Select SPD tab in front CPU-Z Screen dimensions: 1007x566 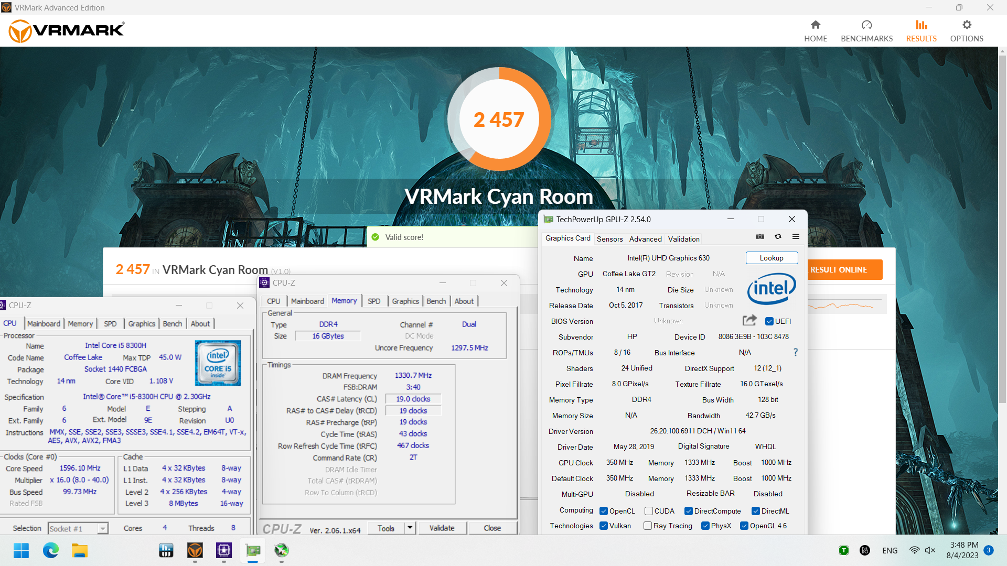(374, 301)
